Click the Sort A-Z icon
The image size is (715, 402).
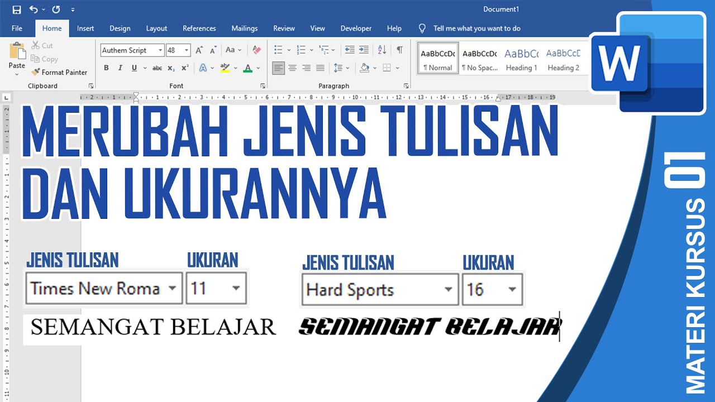point(382,50)
